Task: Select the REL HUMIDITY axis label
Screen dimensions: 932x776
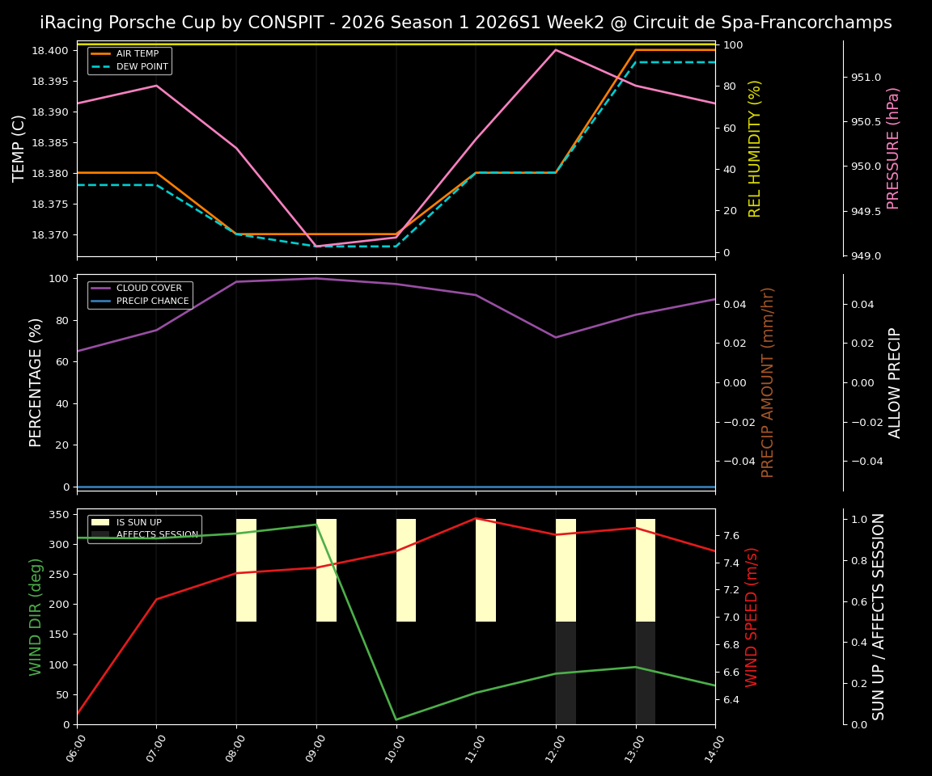Action: [x=755, y=146]
